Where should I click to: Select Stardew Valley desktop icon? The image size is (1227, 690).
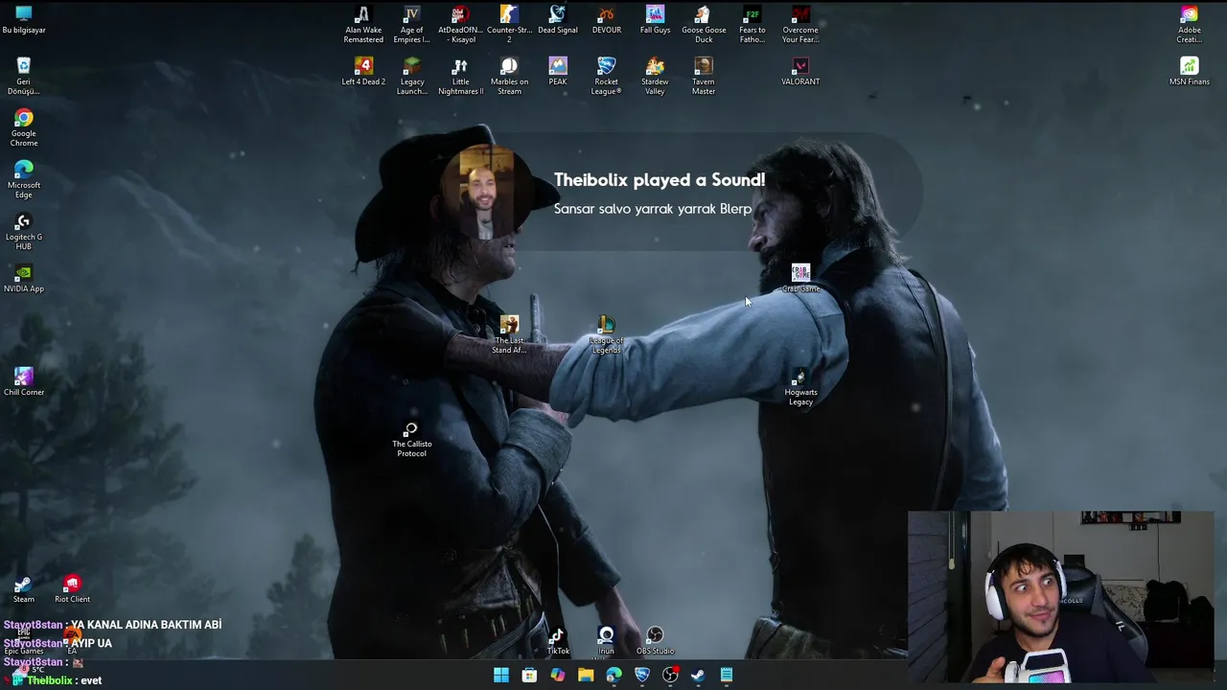pos(655,77)
